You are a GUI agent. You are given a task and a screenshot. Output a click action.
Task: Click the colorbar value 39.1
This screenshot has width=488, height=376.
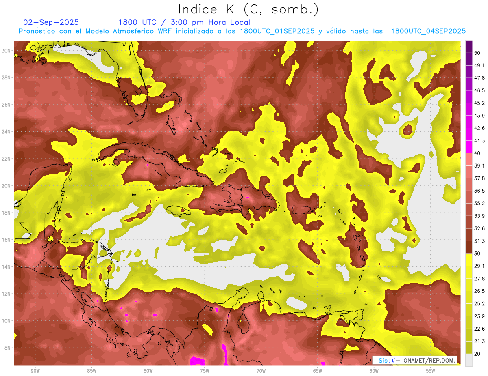point(479,165)
